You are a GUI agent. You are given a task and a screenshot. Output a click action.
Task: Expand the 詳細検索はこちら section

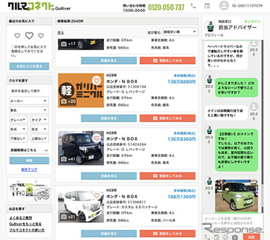click(29, 150)
